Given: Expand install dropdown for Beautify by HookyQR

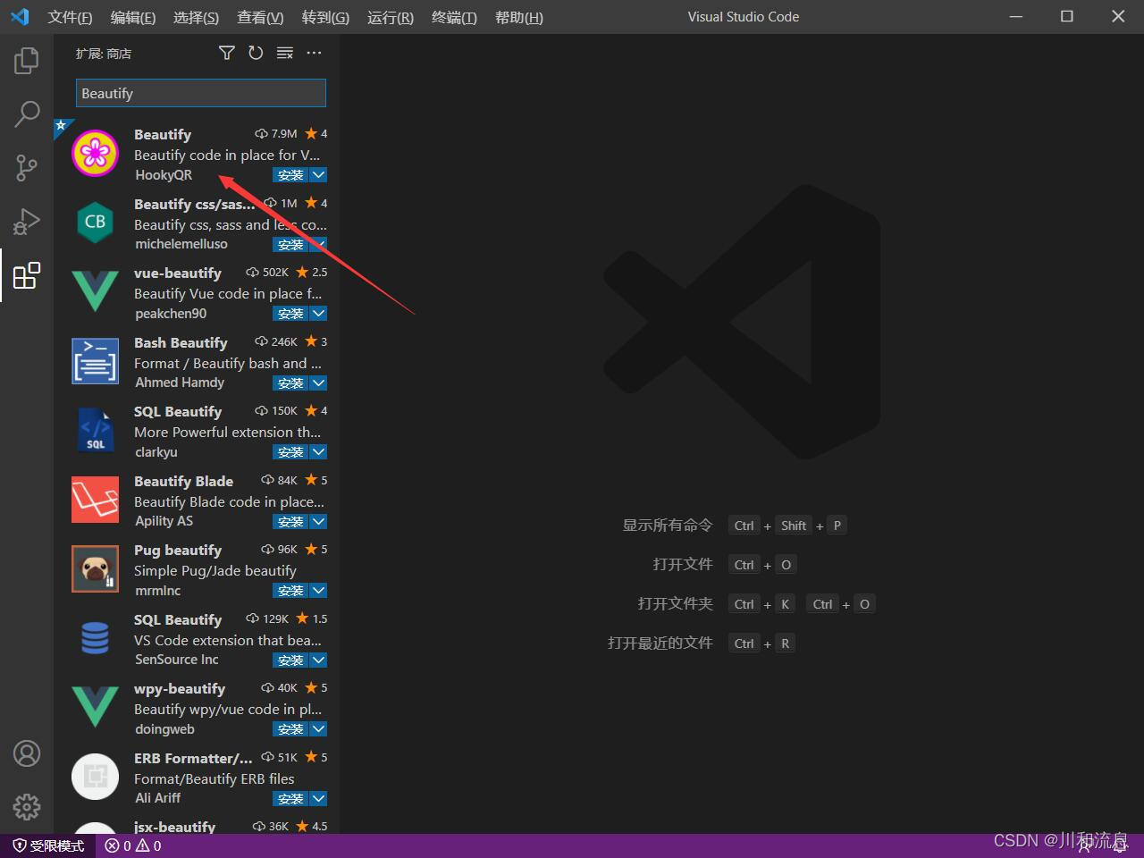Looking at the screenshot, I should coord(318,175).
